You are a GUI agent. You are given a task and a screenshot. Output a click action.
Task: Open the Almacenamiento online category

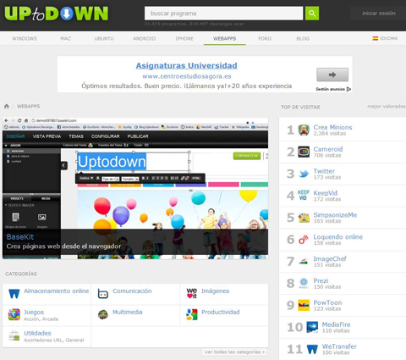(56, 291)
